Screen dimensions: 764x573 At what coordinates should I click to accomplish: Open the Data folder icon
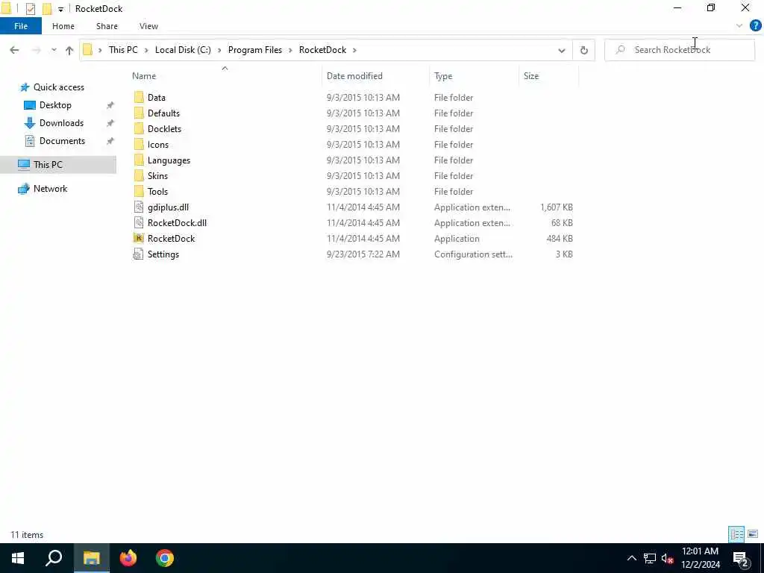(x=139, y=98)
